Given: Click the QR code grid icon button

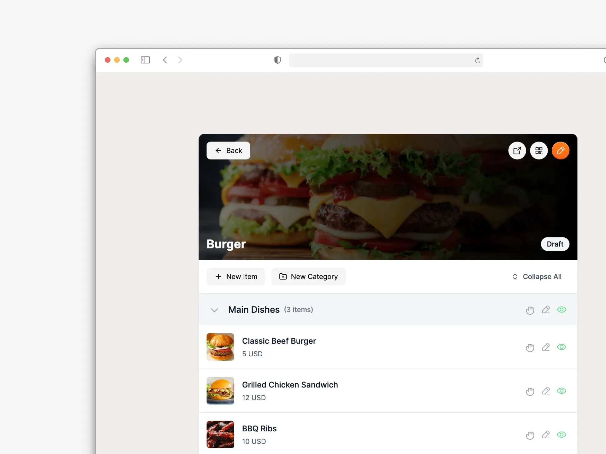Looking at the screenshot, I should 539,150.
